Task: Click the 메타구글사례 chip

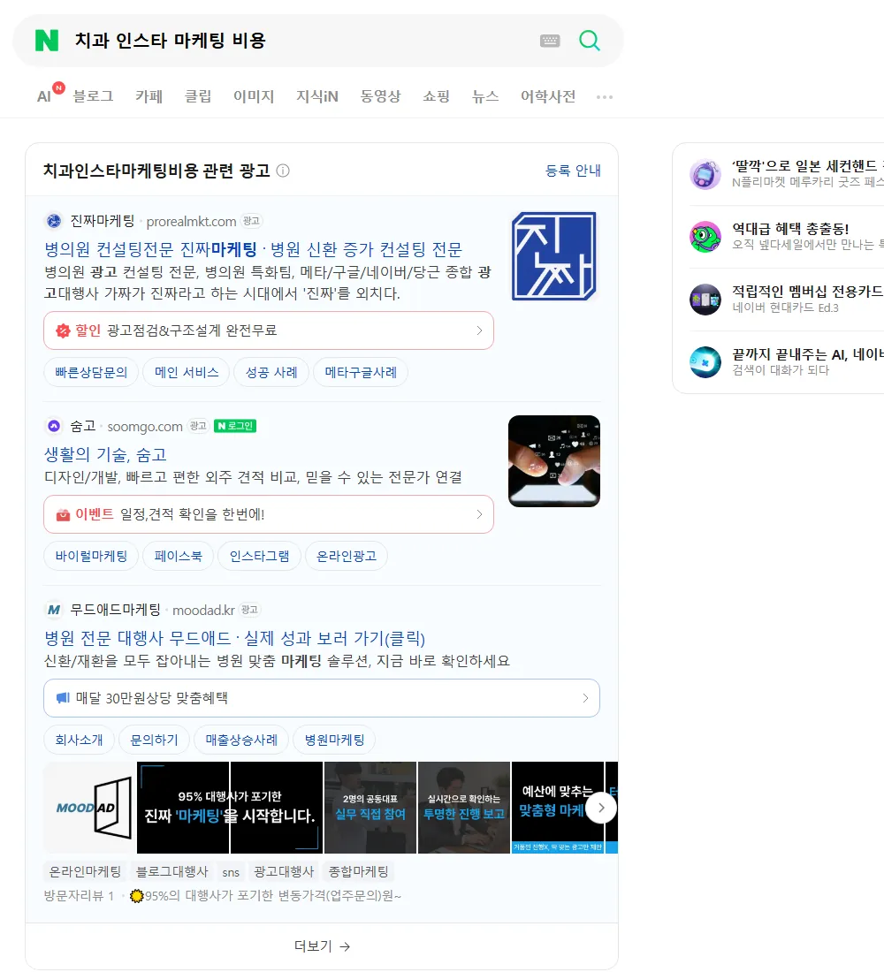Action: 361,373
